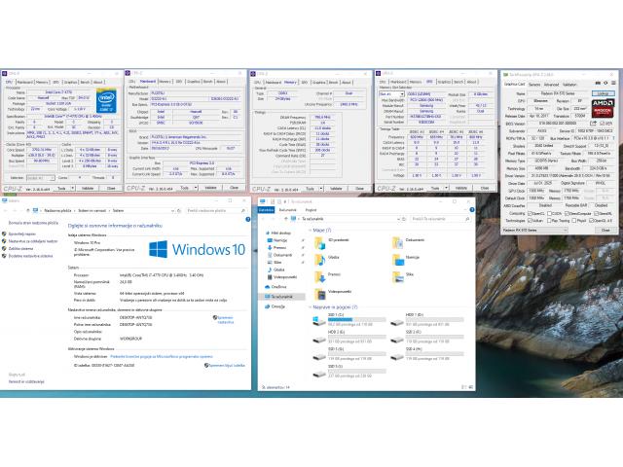Click refresh icon in Explorer address bar
Screen dimensions: 623x467
coord(404,219)
